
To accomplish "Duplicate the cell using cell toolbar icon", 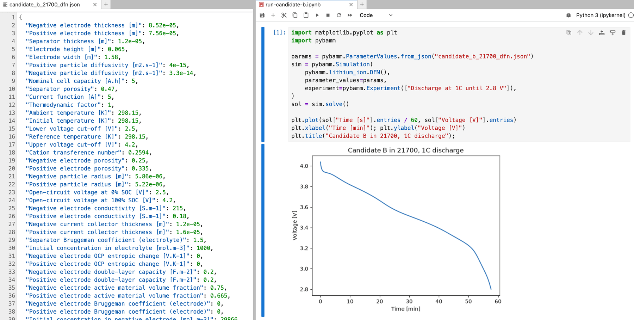I will [569, 32].
